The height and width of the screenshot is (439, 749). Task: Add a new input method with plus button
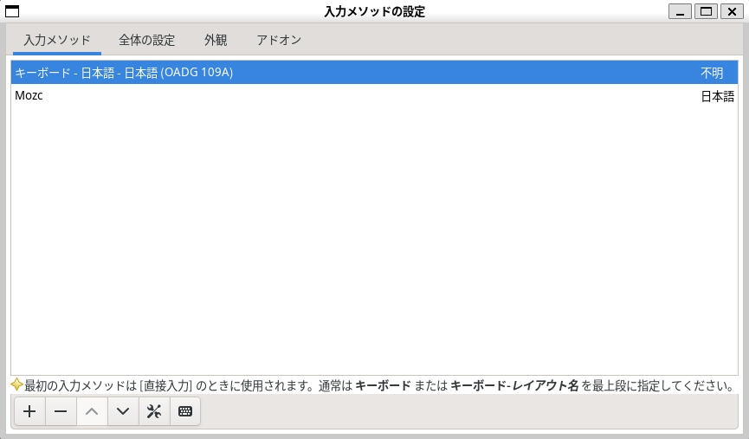click(29, 411)
